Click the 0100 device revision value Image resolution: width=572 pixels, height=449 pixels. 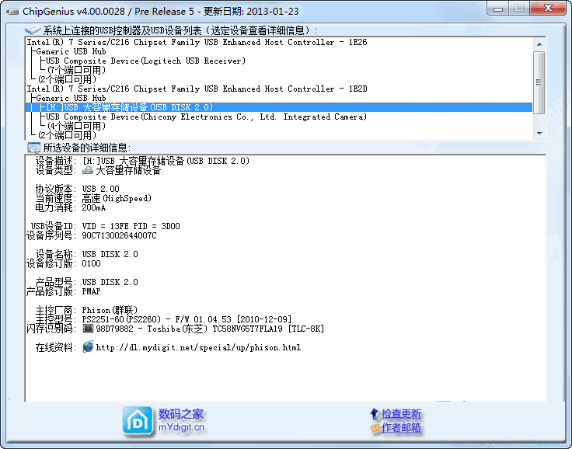(91, 263)
